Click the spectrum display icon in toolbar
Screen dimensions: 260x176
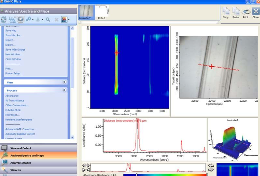pyautogui.click(x=12, y=20)
